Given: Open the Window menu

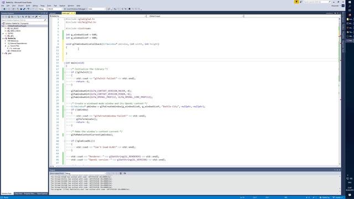Looking at the screenshot, I should [x=71, y=6].
